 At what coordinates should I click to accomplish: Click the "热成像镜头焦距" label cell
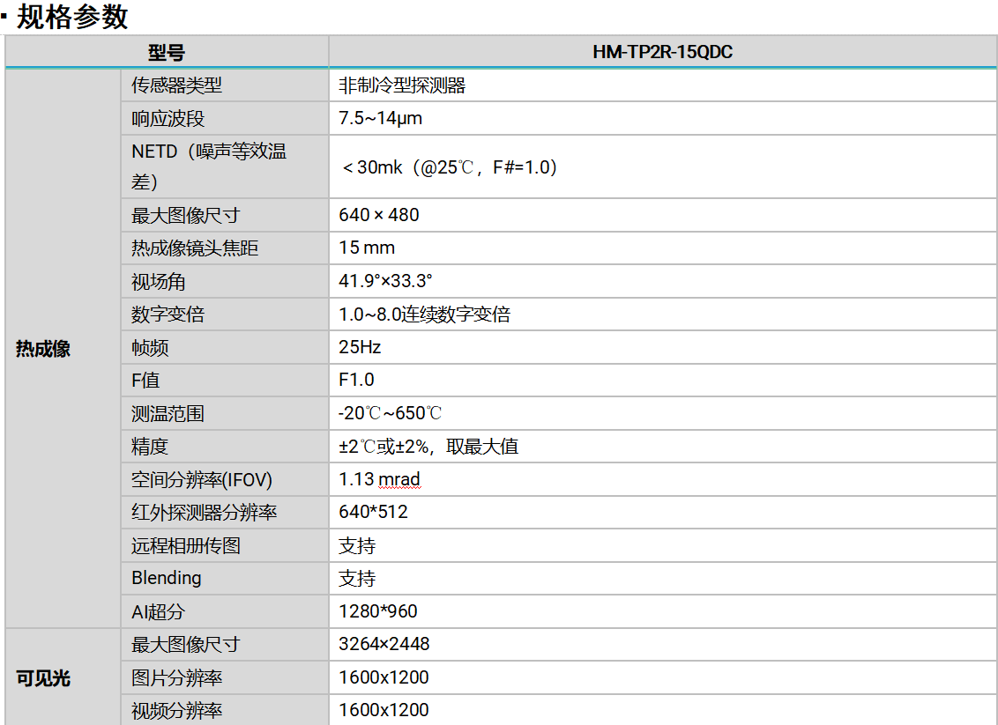[x=225, y=248]
